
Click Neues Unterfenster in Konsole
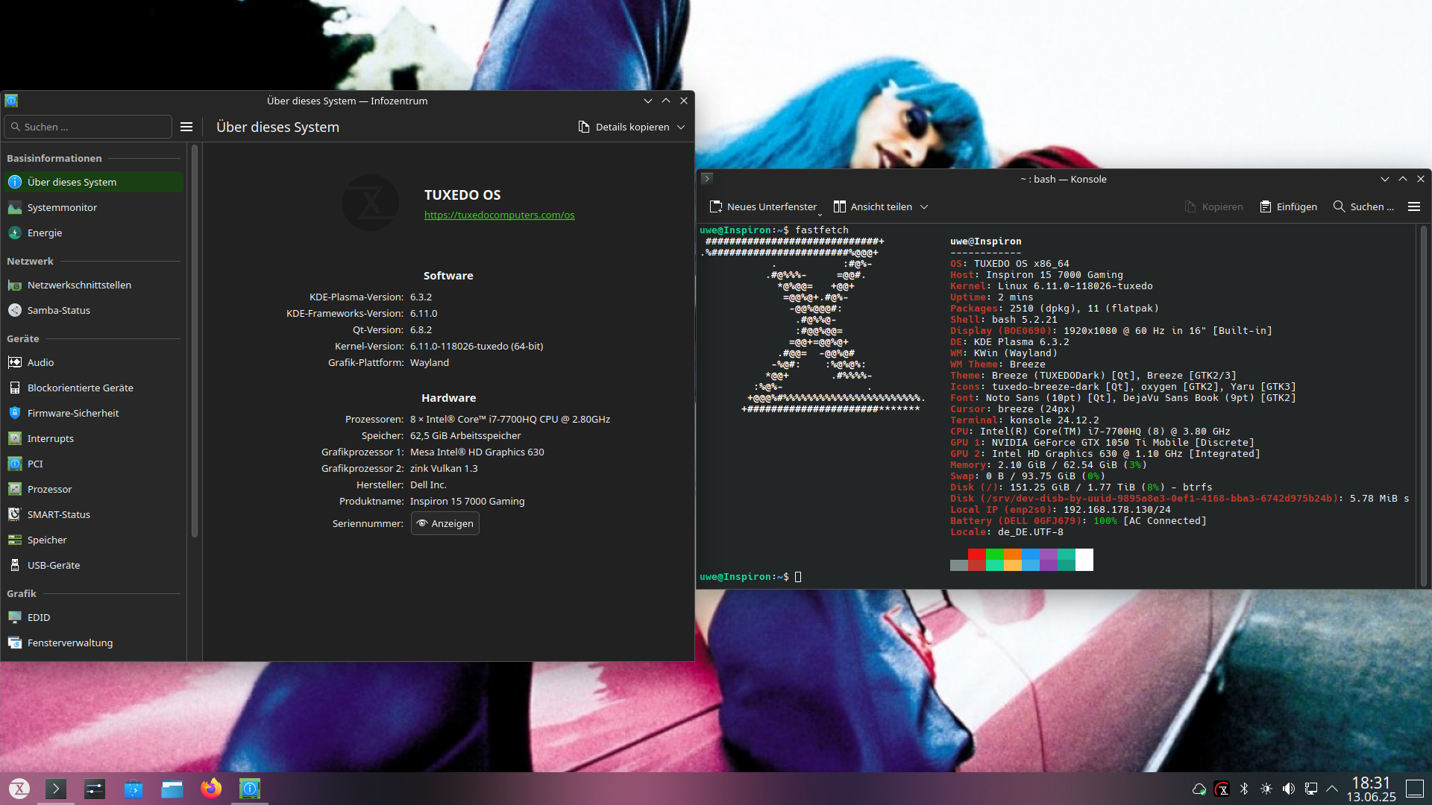(x=763, y=206)
